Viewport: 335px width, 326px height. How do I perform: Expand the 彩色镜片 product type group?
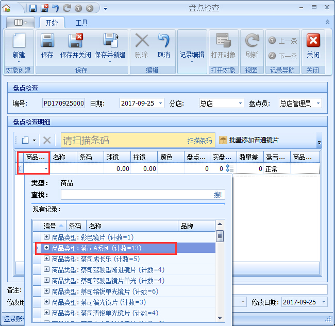[46, 237]
